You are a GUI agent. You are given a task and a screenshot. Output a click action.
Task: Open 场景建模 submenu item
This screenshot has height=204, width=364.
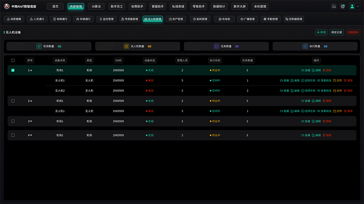[x=14, y=19]
